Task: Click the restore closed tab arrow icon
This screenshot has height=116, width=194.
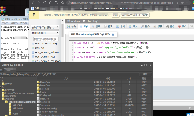Action: point(57,3)
